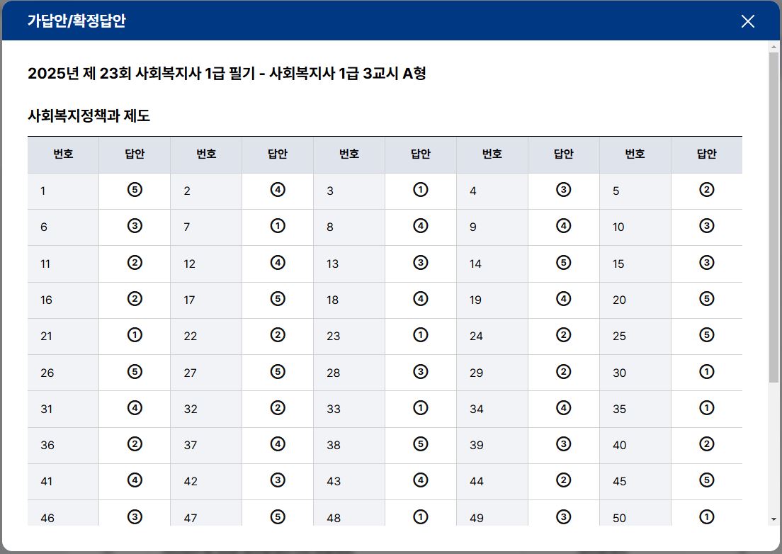
Task: Click the vertical scrollbar thumb
Action: pos(773,213)
